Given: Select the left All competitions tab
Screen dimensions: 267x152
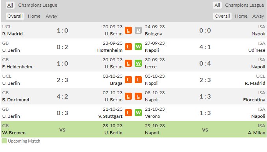Looking at the screenshot, I should pyautogui.click(x=10, y=5).
